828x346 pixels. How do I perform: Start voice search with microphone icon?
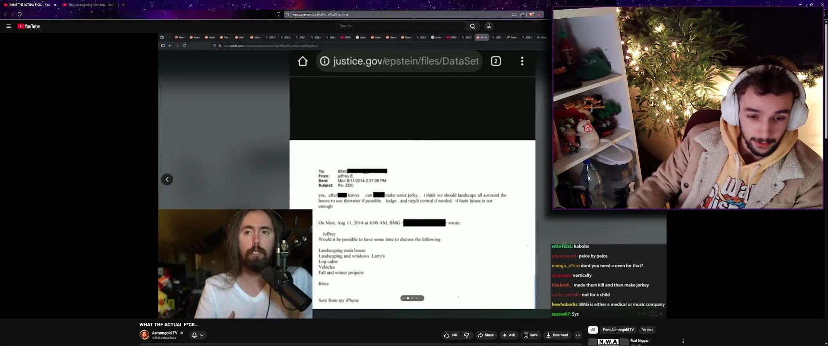tap(489, 26)
